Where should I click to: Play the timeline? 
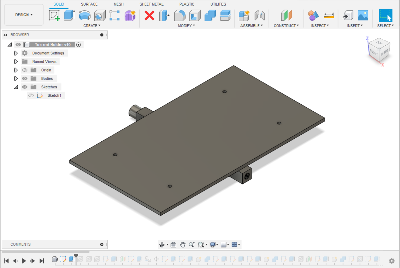(24, 261)
